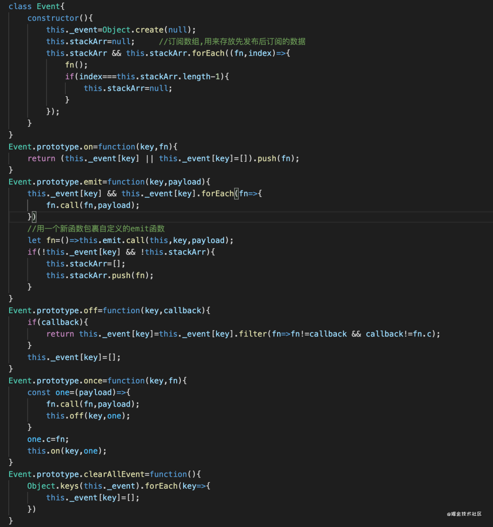493x527 pixels.
Task: Click 'fn.call(fn,payload);' inside the once function
Action: [x=93, y=404]
